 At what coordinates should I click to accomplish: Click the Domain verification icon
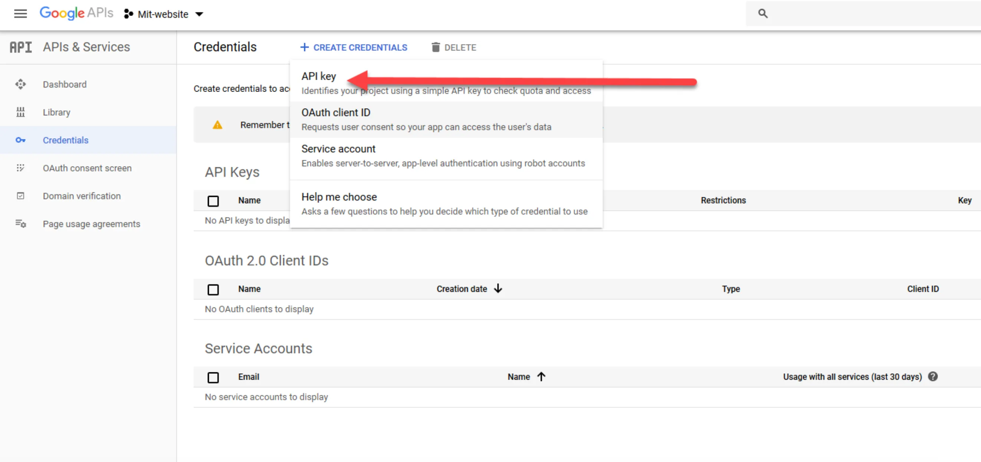coord(20,196)
